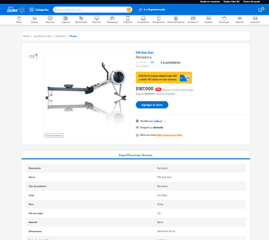Click the yellow search magnifier button
Viewport: 269px width, 240px height.
click(129, 10)
